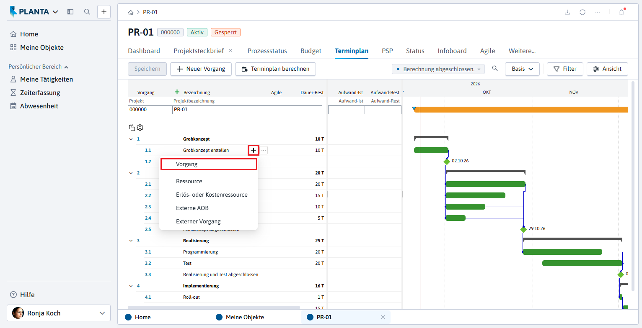Open the gear settings above the task list

pyautogui.click(x=140, y=128)
